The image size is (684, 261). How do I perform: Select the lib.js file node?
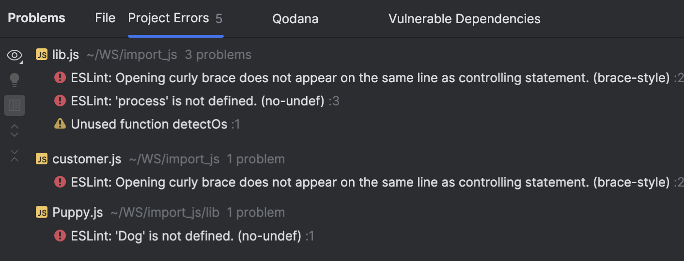point(65,55)
